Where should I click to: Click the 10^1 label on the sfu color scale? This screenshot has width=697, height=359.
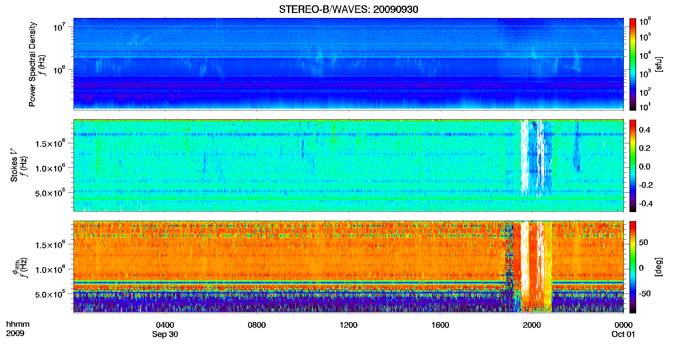(x=645, y=107)
